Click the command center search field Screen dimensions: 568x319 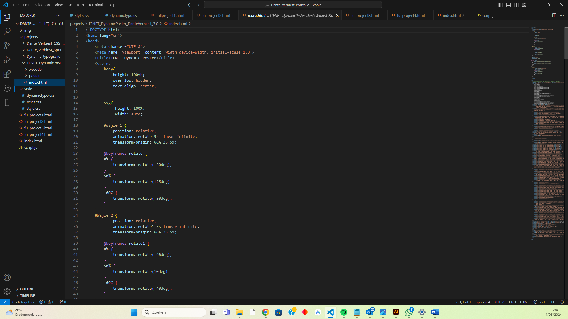tap(293, 5)
